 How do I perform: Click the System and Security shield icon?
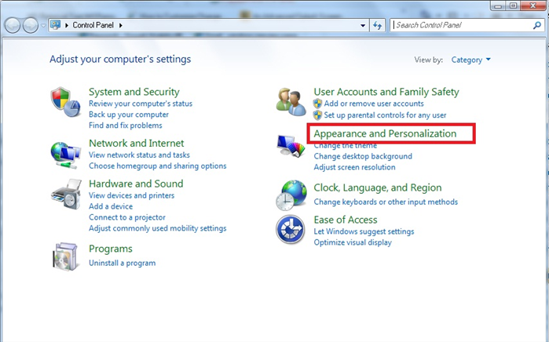click(65, 103)
